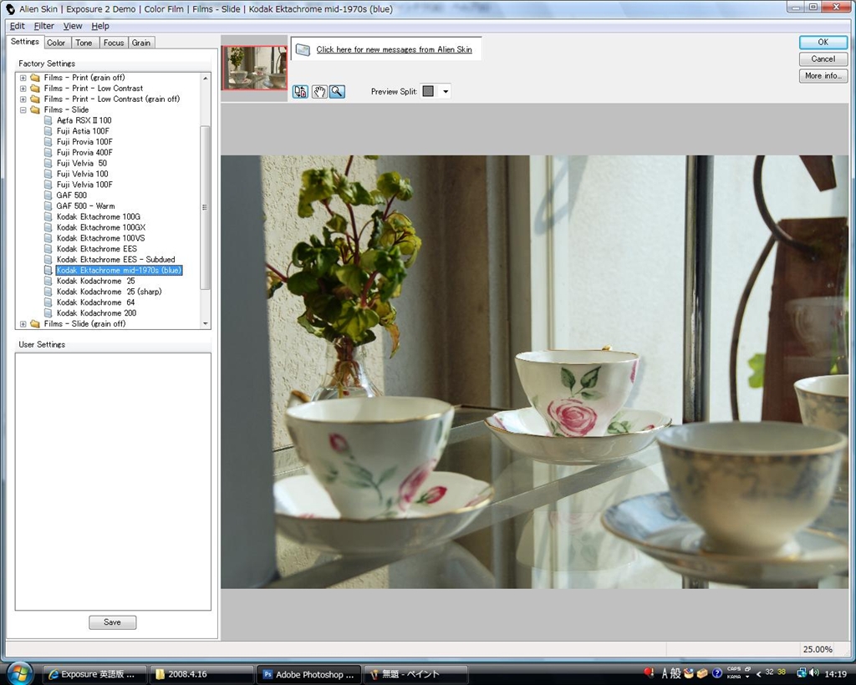
Task: Click the red alert tray icon
Action: tap(649, 672)
